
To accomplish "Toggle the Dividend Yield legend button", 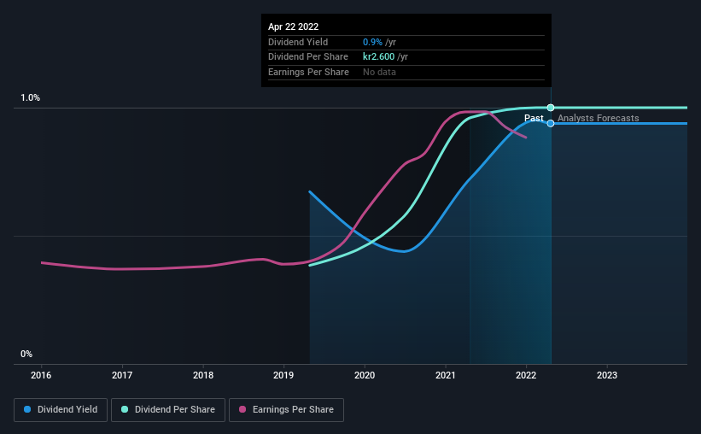I will (61, 410).
